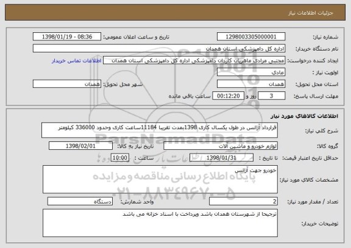Click the delivery city field همدان
351x248 pixels.
pyautogui.click(x=67, y=84)
